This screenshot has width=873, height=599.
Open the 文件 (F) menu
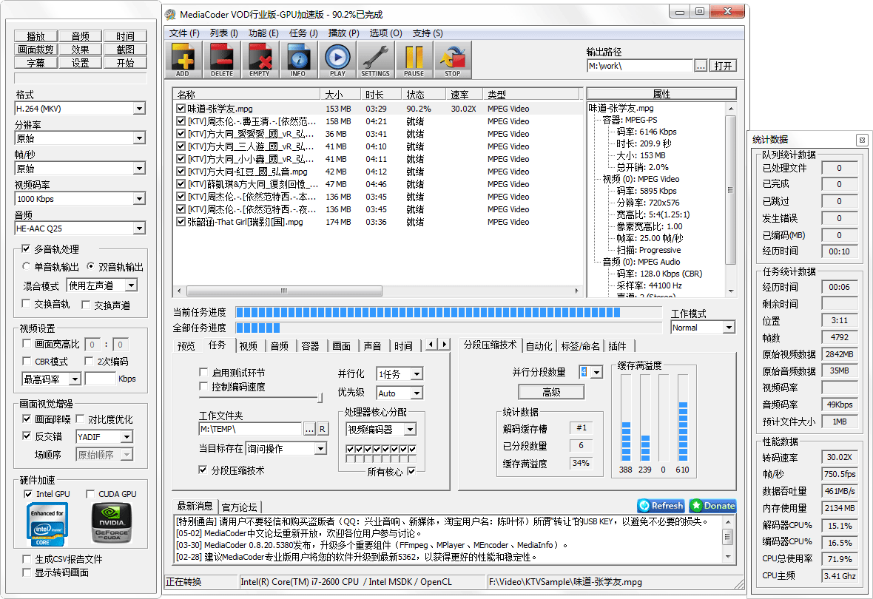point(184,33)
